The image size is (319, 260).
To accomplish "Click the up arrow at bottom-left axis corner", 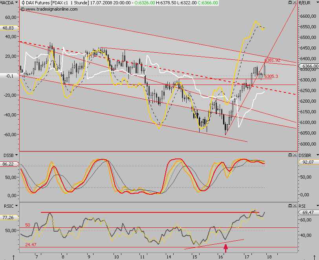I will coord(14,257).
